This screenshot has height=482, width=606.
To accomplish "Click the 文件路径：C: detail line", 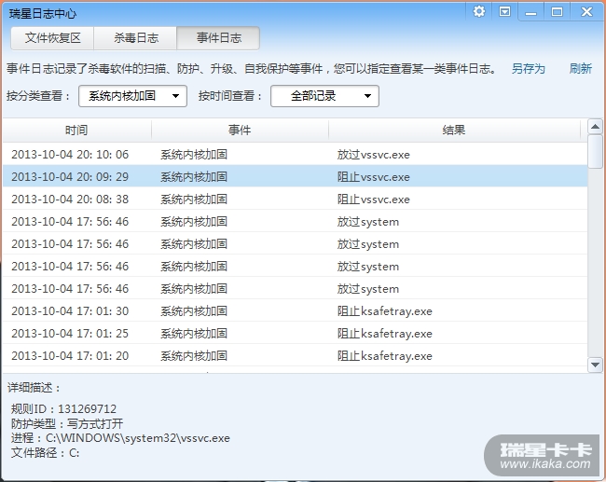I will click(x=46, y=452).
